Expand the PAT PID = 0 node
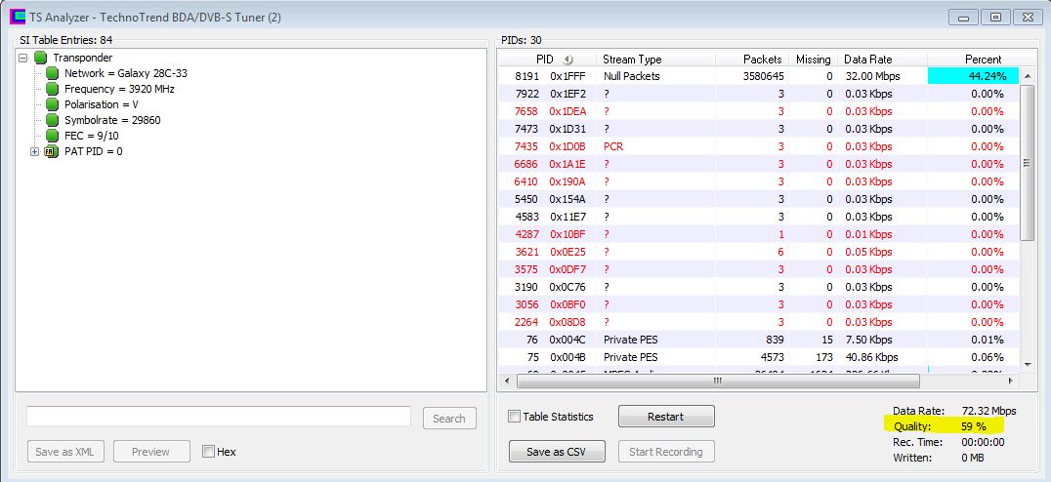1051x482 pixels. pos(35,151)
